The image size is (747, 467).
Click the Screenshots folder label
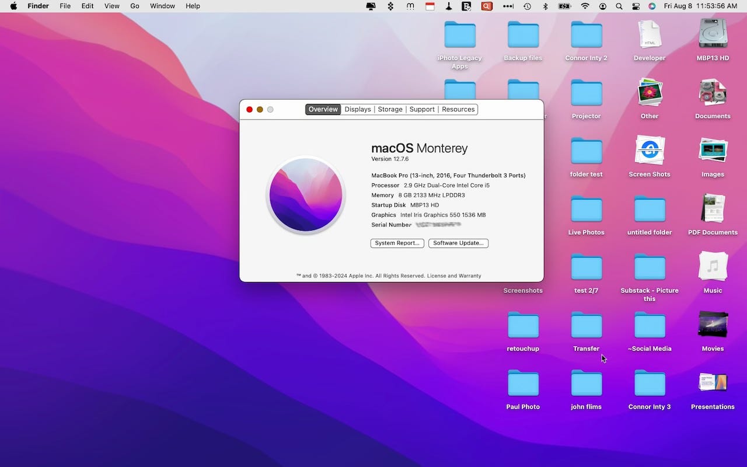click(x=523, y=290)
